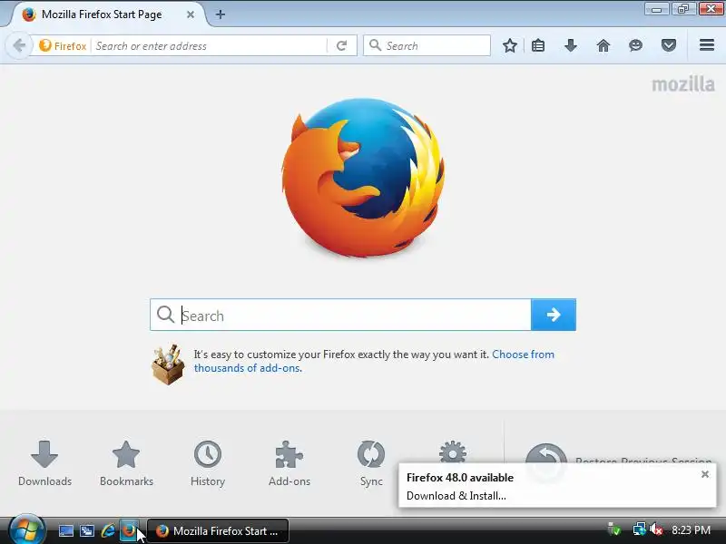Screen dimensions: 726x544
Task: Click the mozilla wordmark link
Action: pos(683,84)
